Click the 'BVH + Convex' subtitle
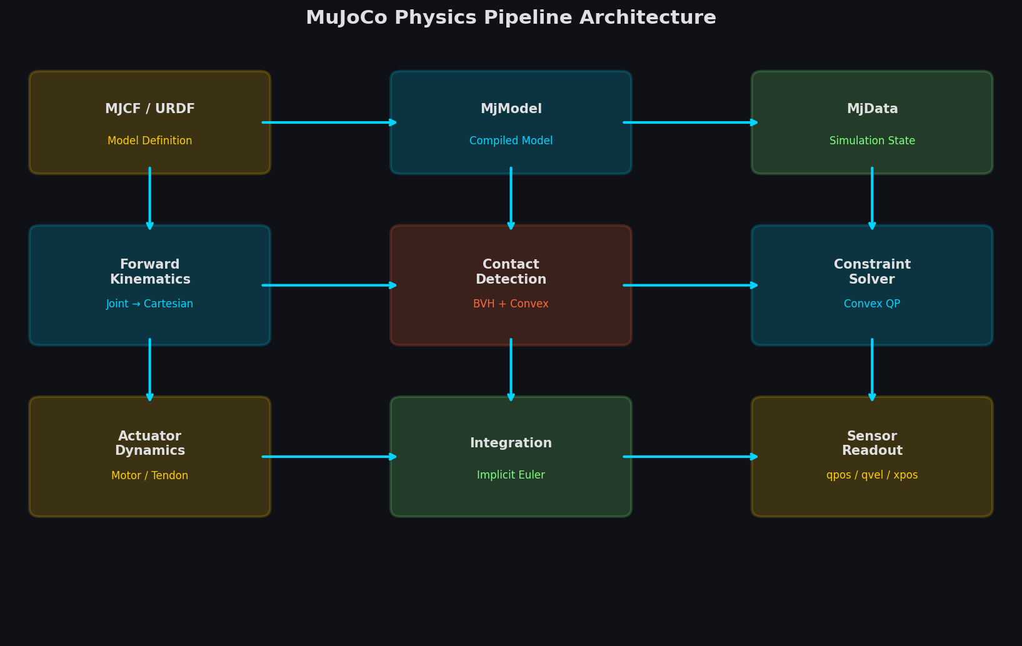Viewport: 1022px width, 646px height. click(511, 304)
